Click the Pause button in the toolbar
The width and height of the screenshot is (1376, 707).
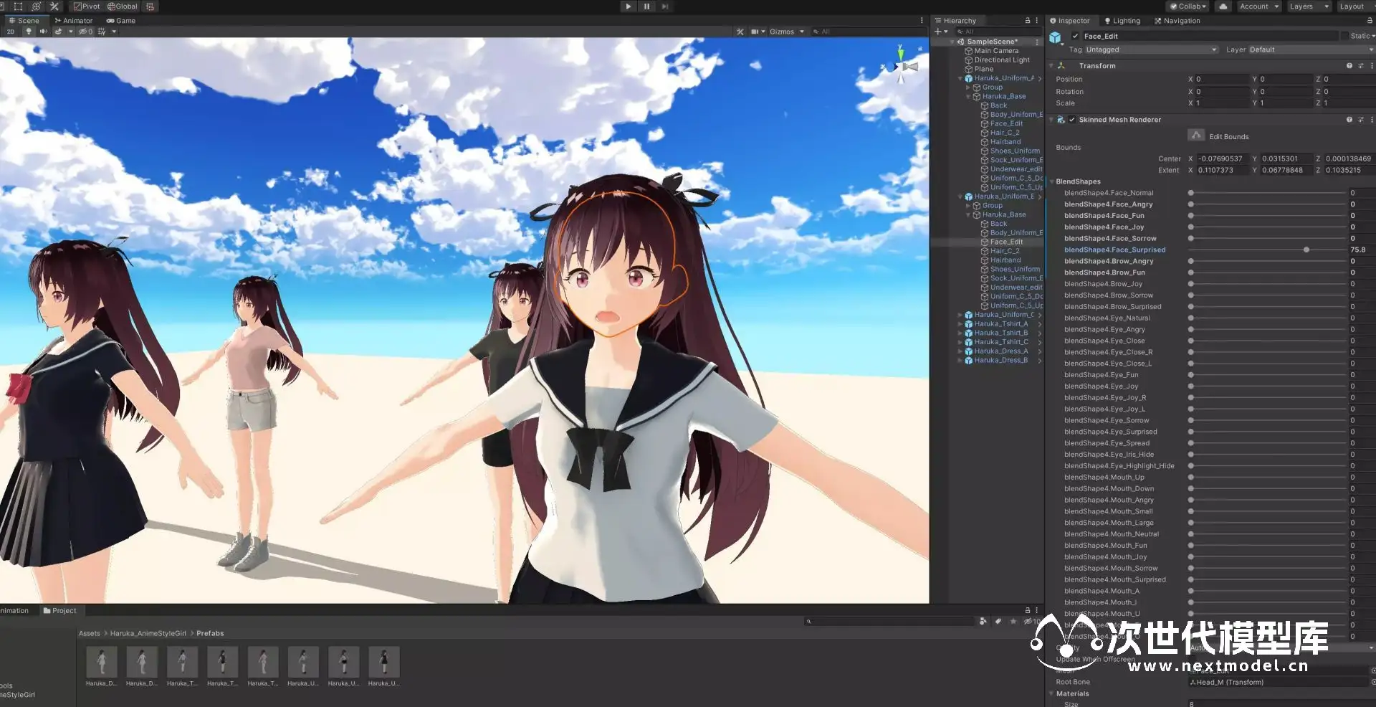pyautogui.click(x=646, y=6)
